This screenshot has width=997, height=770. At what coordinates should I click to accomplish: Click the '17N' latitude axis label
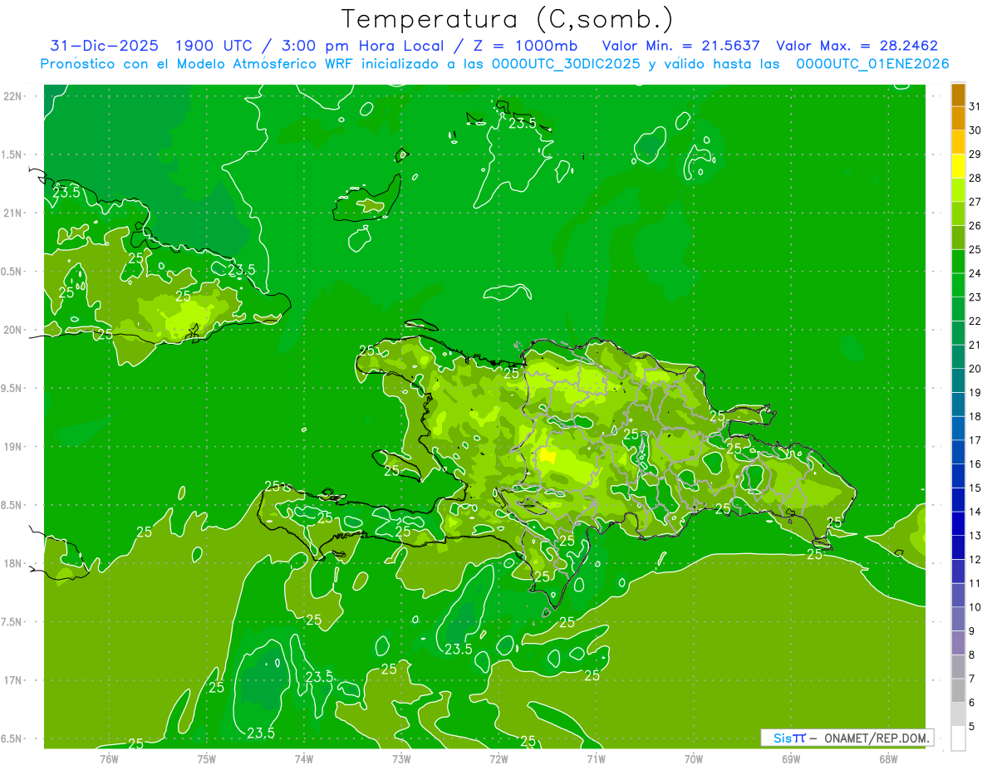coord(13,680)
